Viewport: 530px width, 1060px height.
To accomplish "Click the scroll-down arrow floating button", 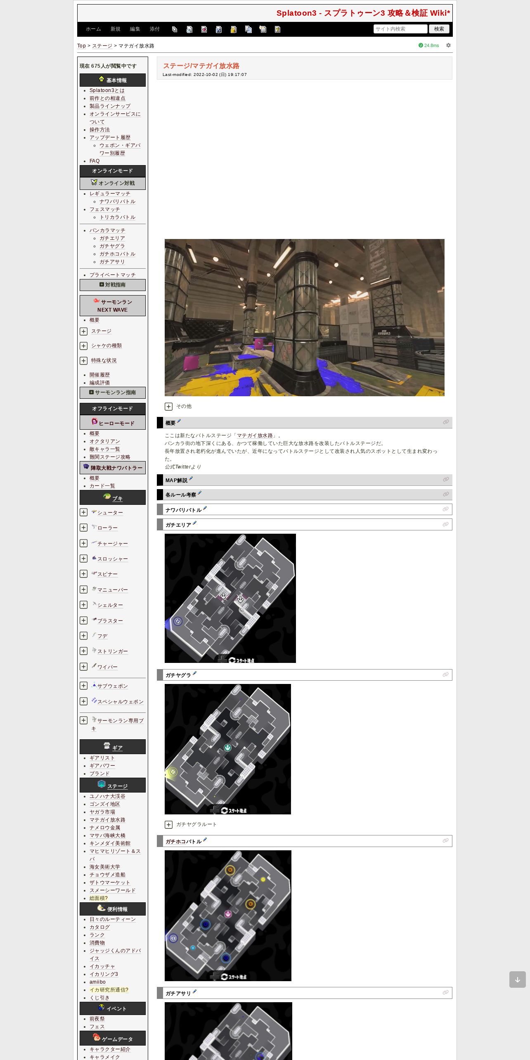I will pyautogui.click(x=517, y=980).
